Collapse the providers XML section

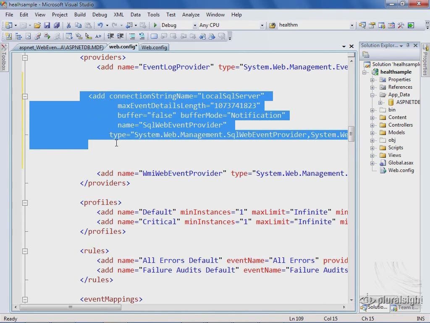tap(25, 58)
